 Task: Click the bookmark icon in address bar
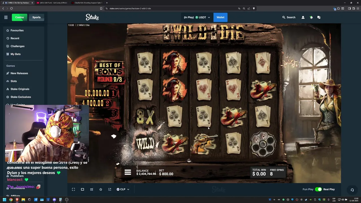[x=101, y=8]
